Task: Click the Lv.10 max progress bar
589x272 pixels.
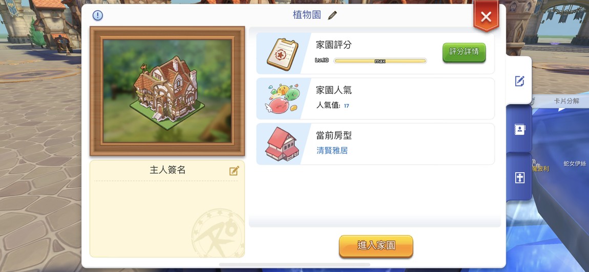Action: 380,61
